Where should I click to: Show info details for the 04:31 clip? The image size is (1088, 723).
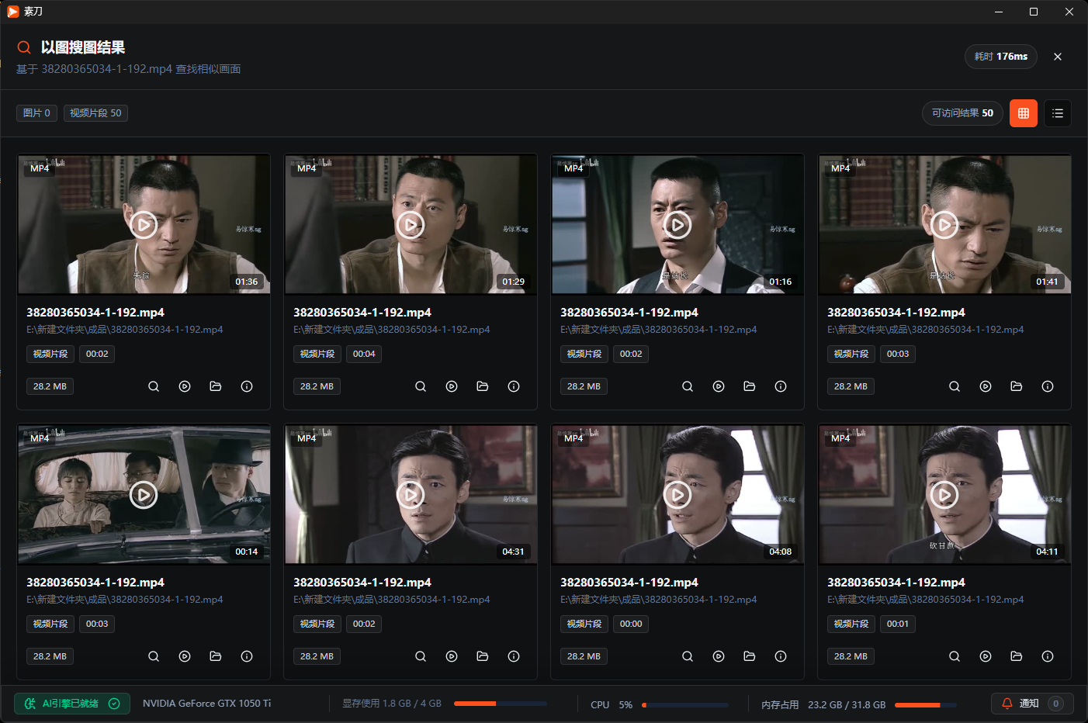pos(514,656)
